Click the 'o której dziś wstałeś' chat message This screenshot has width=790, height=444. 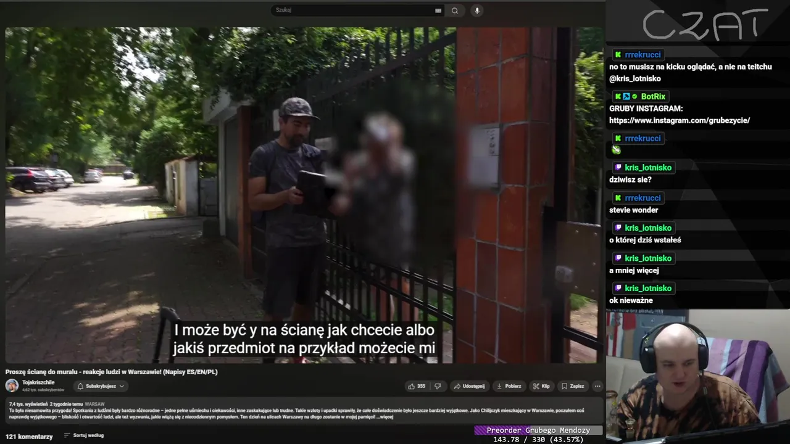point(645,240)
